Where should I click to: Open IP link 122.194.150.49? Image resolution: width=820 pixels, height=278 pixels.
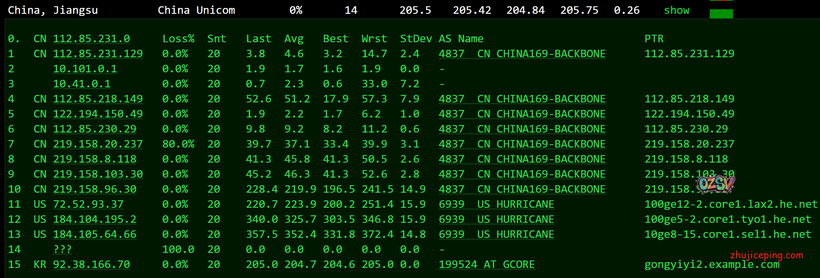(98, 114)
